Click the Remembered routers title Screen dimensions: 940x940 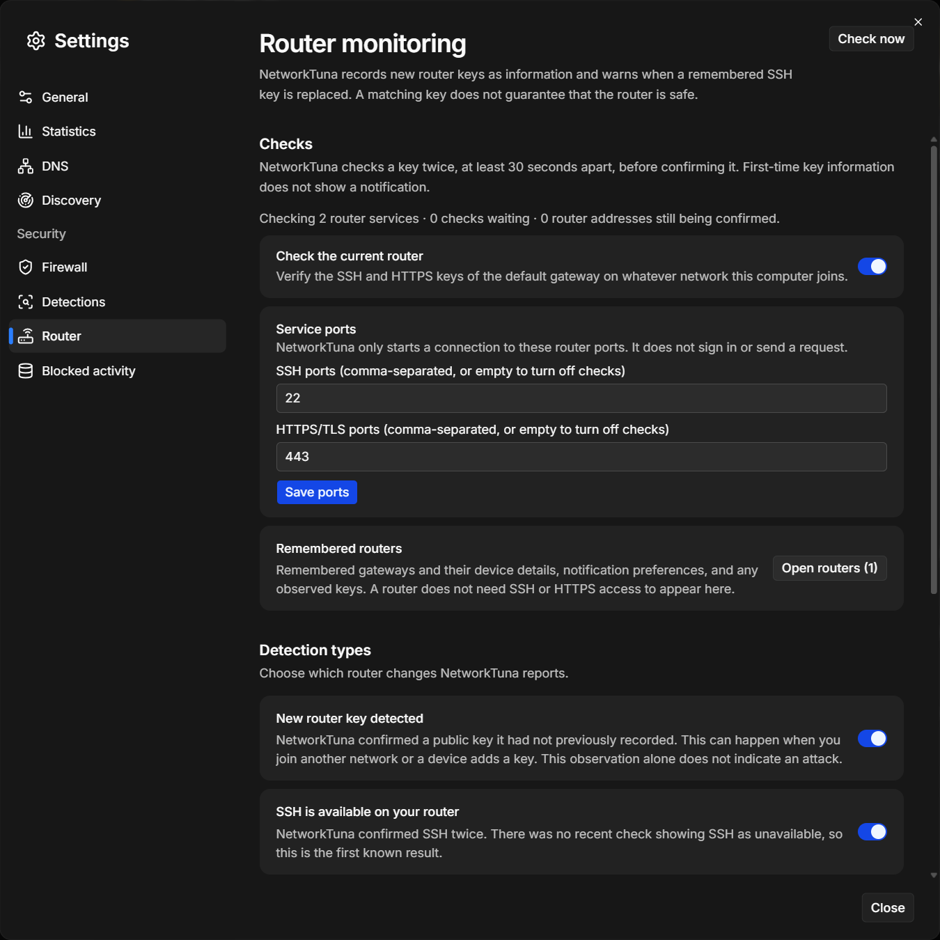[339, 549]
